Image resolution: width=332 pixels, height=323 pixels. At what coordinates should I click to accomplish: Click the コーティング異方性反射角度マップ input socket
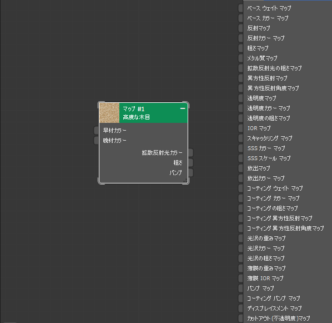pos(241,228)
